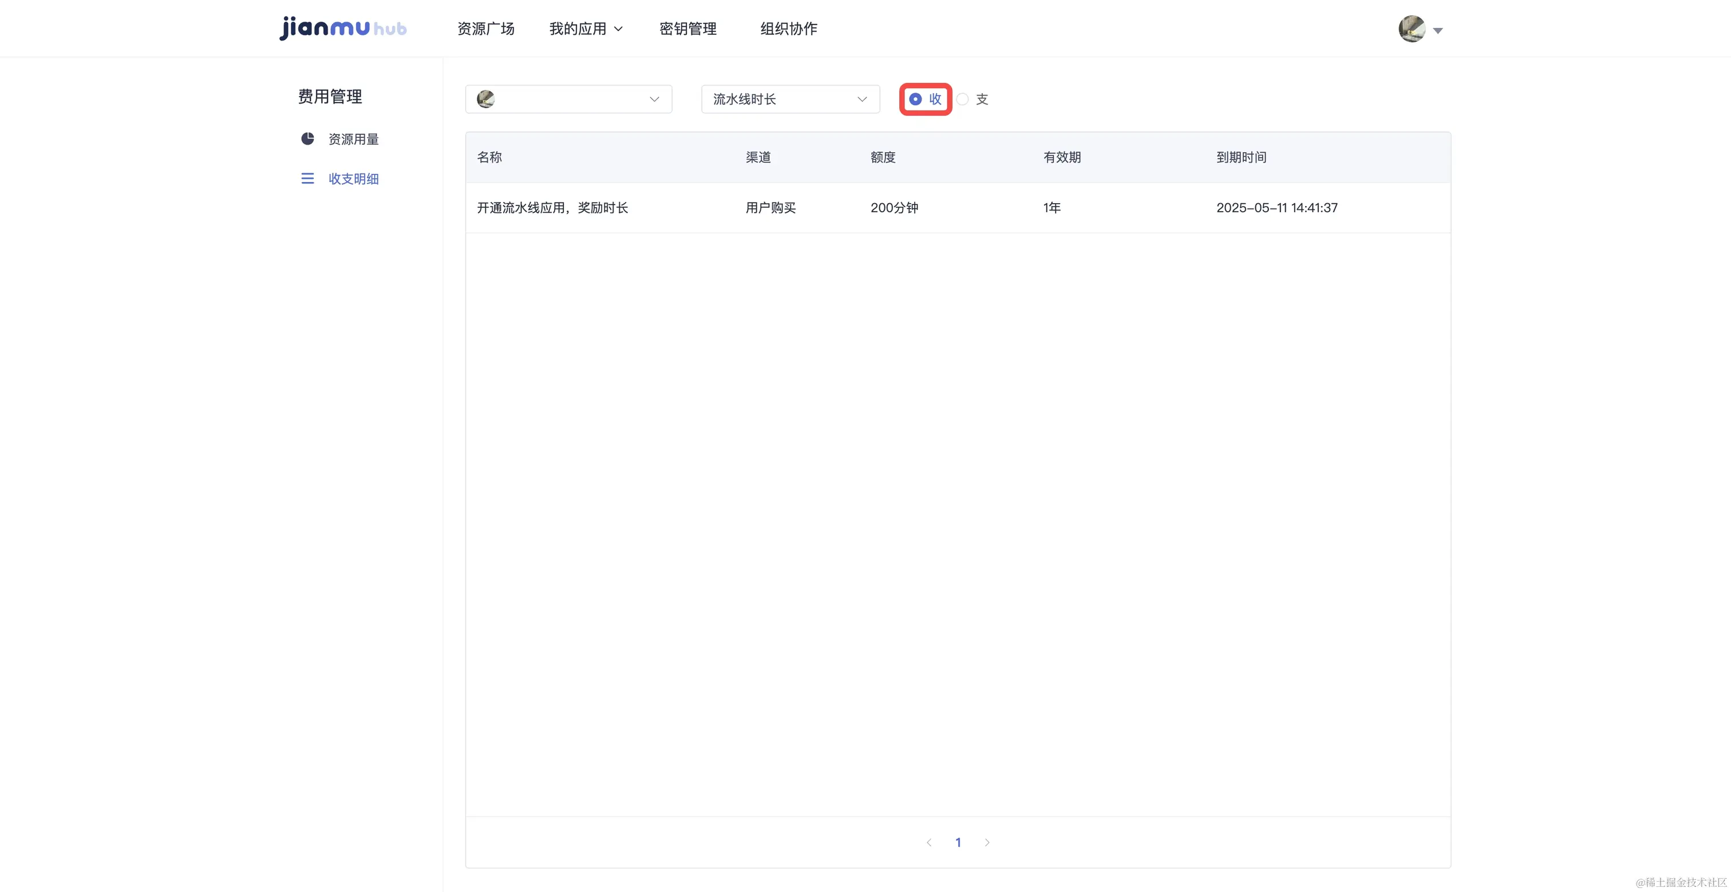Viewport: 1731px width, 892px height.
Task: Click page number 1 in pagination
Action: point(958,842)
